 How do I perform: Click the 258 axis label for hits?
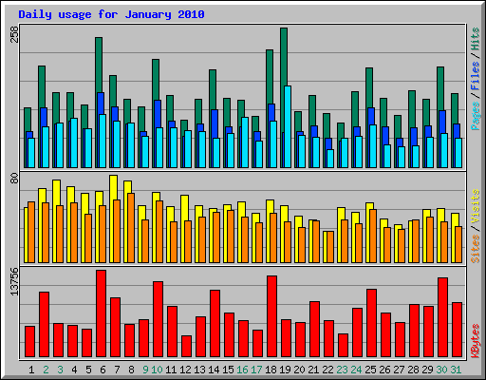click(x=14, y=34)
